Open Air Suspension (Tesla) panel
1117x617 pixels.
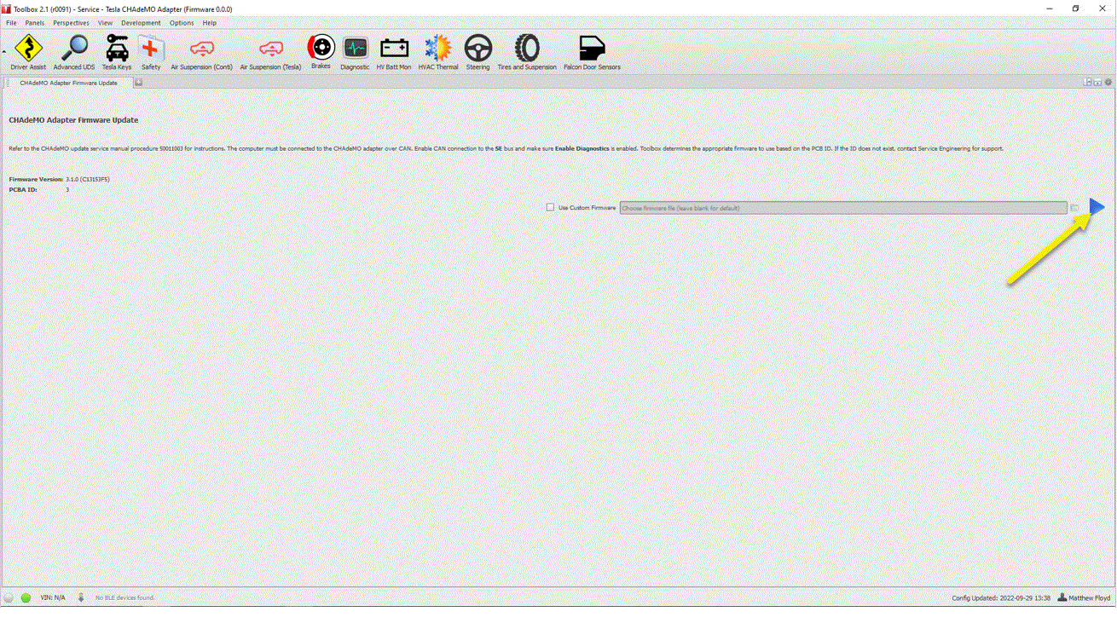270,53
